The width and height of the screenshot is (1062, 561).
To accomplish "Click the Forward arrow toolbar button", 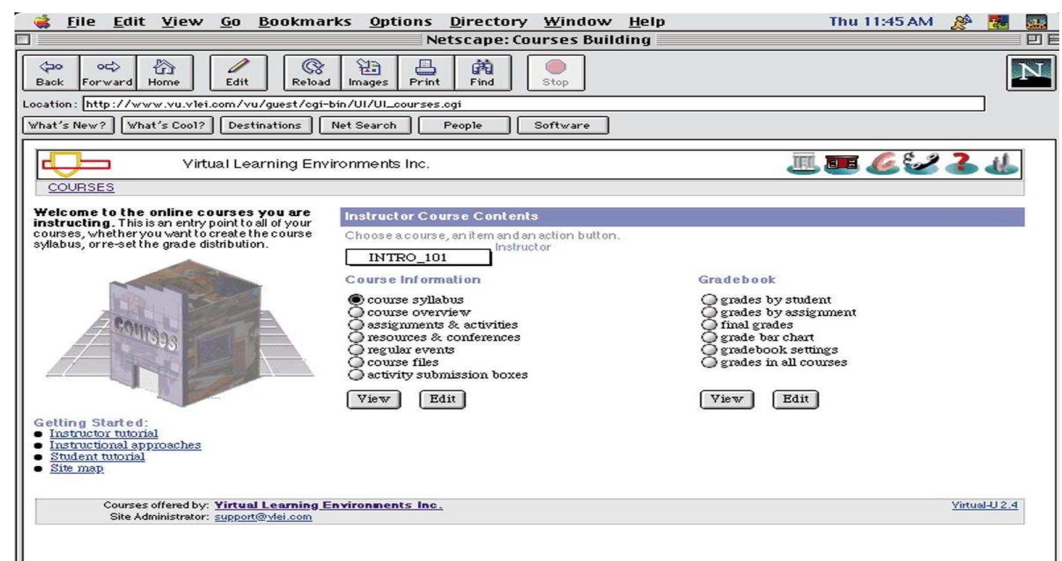I will [x=107, y=73].
